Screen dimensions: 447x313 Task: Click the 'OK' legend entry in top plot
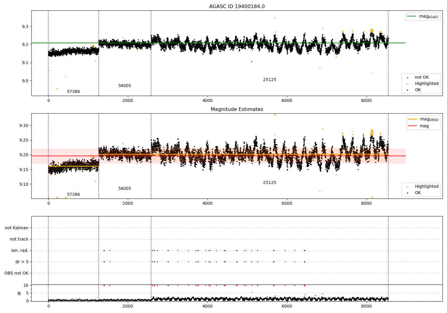418,90
